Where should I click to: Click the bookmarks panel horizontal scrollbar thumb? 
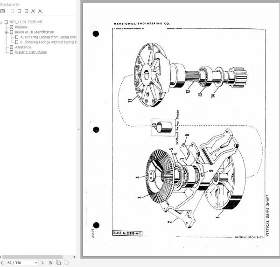coord(33,257)
